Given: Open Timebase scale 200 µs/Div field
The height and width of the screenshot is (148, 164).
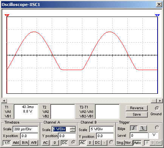Looking at the screenshot, I should coord(26,129).
